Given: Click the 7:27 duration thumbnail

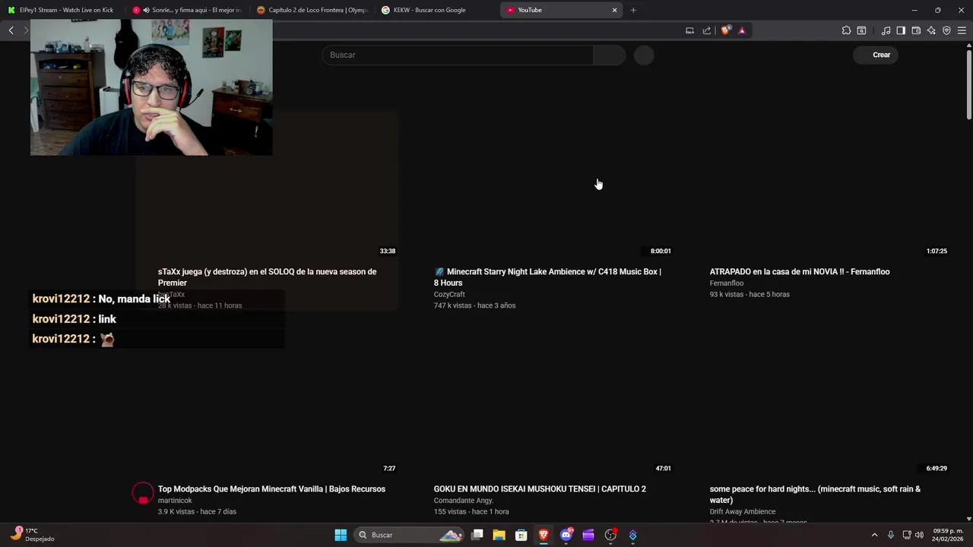Looking at the screenshot, I should click(267, 401).
